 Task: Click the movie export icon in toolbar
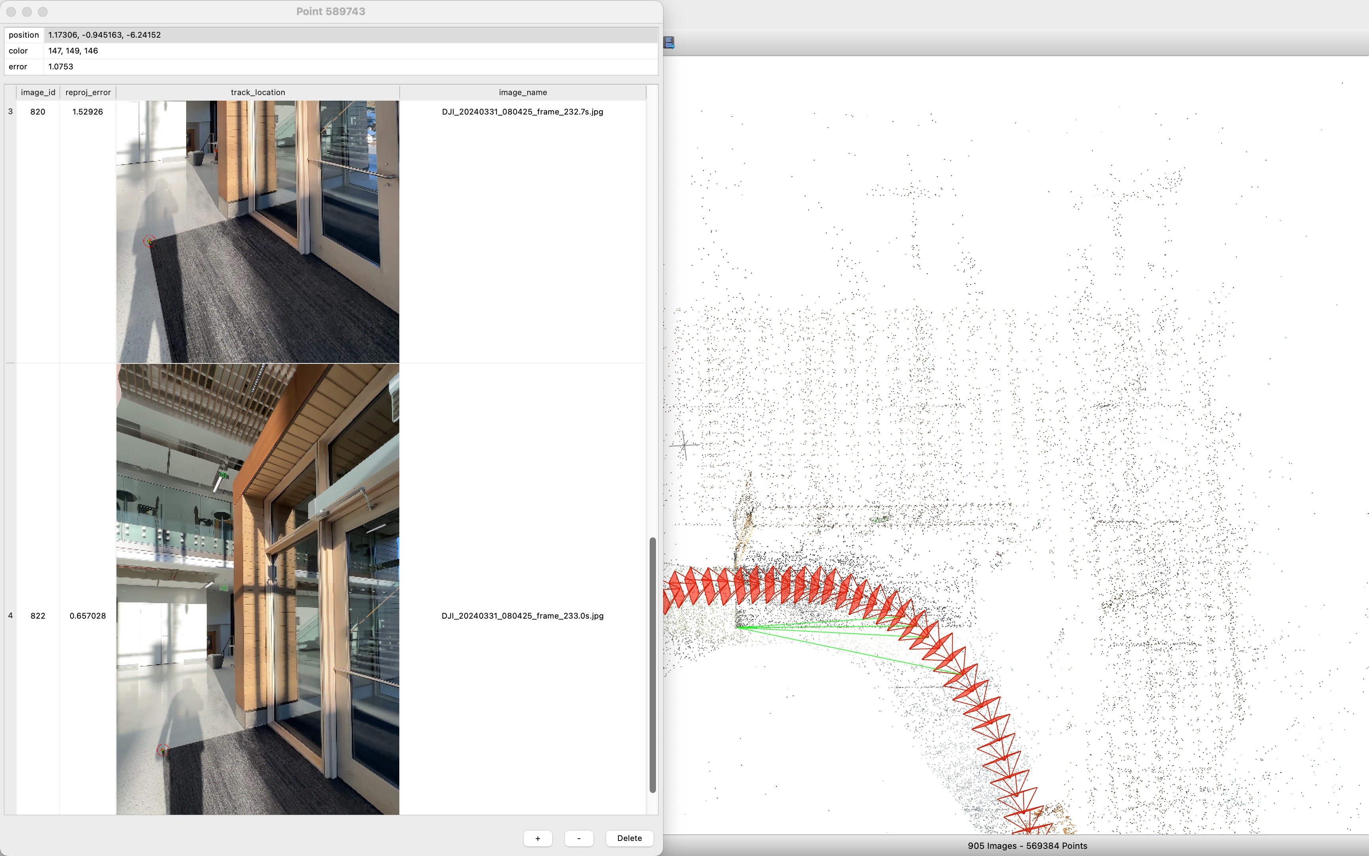(669, 42)
